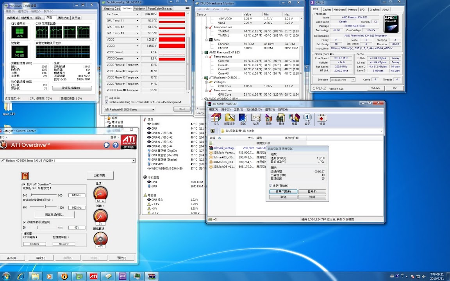Open GPU-Z Fan Speed sensor dropdown arrow
Viewport: 450px width, 281px height.
tap(137, 14)
